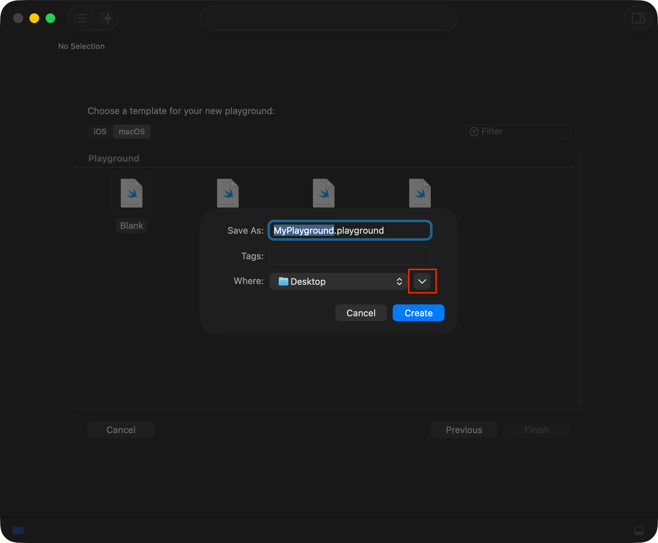Image resolution: width=658 pixels, height=543 pixels.
Task: Toggle the navigator sidebar list icon
Action: tap(81, 18)
